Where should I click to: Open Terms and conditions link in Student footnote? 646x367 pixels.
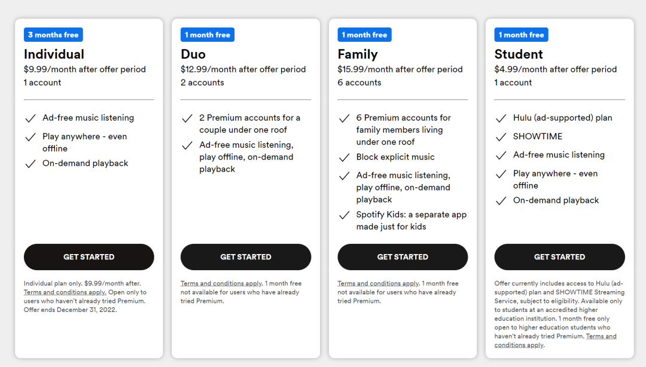click(x=601, y=337)
